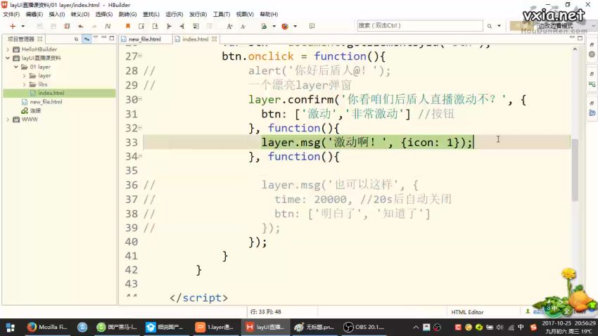This screenshot has width=598, height=336.
Task: Click the search magnifier icon
Action: pos(490,26)
